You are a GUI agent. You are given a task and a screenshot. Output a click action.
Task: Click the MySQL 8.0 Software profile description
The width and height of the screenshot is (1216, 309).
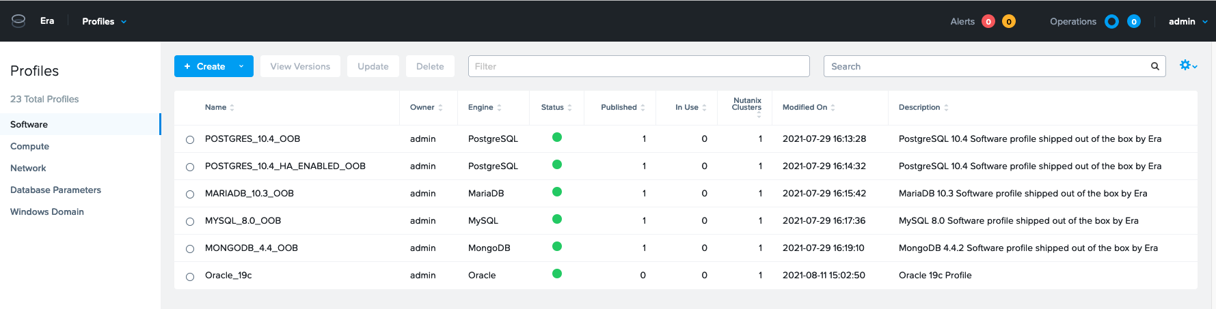click(1018, 221)
